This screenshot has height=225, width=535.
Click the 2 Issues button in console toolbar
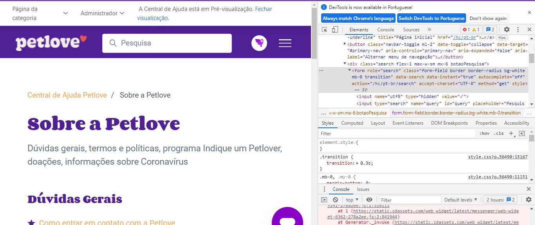501,200
